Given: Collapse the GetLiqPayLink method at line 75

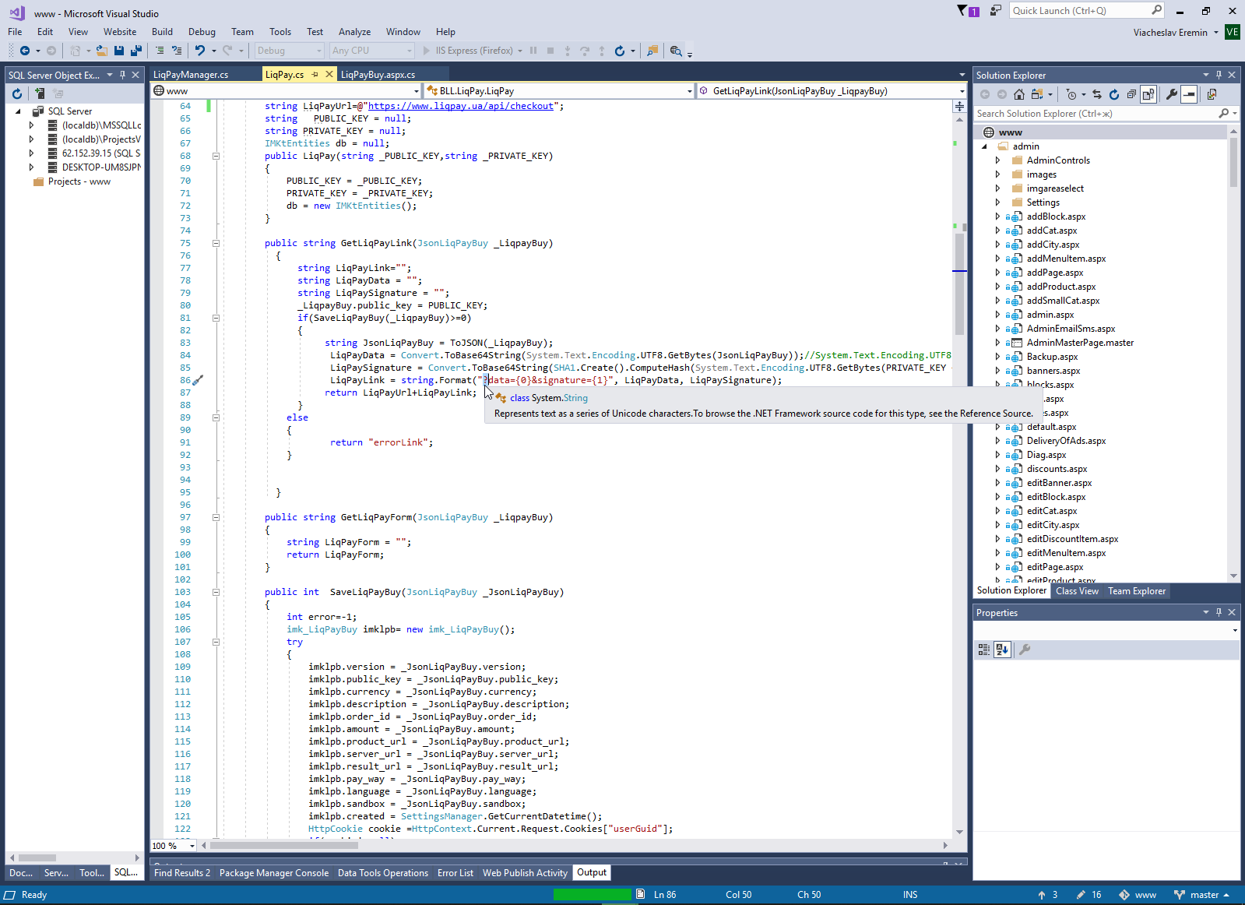Looking at the screenshot, I should (216, 243).
